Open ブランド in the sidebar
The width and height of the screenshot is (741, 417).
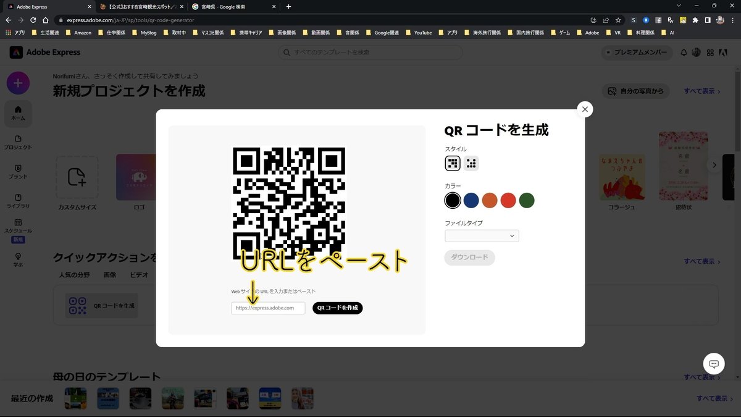pyautogui.click(x=18, y=172)
